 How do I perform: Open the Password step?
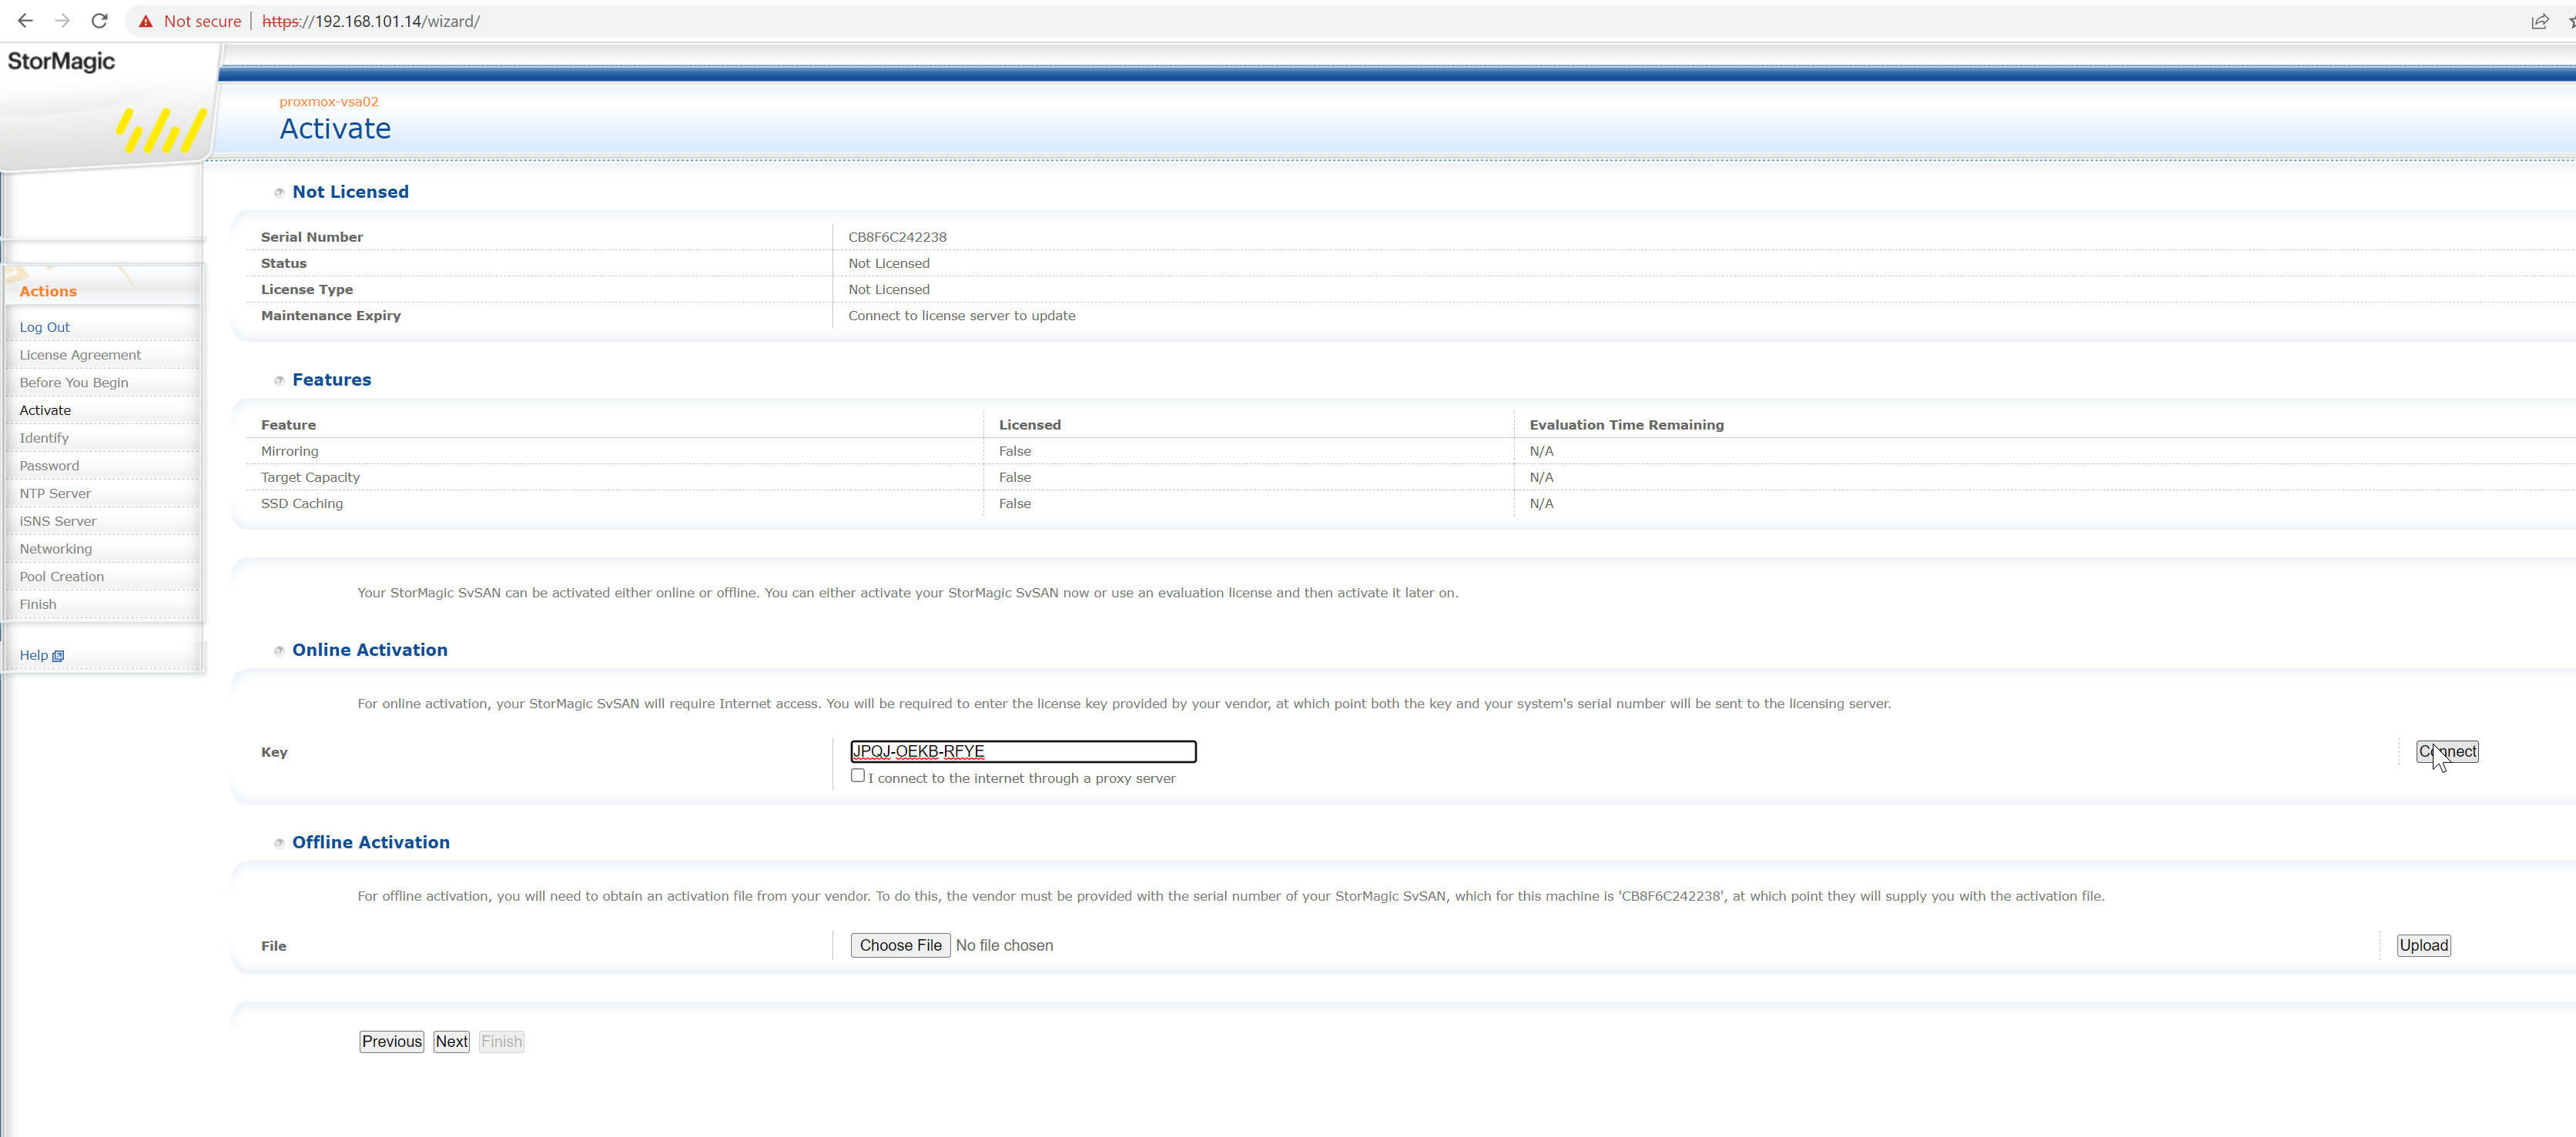tap(49, 466)
